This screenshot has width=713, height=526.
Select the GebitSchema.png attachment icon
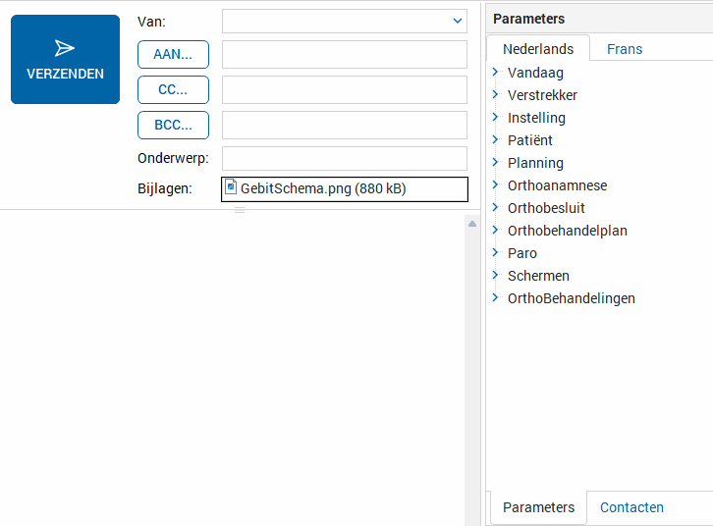[231, 187]
